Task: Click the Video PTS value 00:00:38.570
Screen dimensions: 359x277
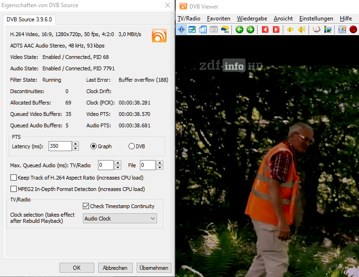Action: (x=134, y=114)
